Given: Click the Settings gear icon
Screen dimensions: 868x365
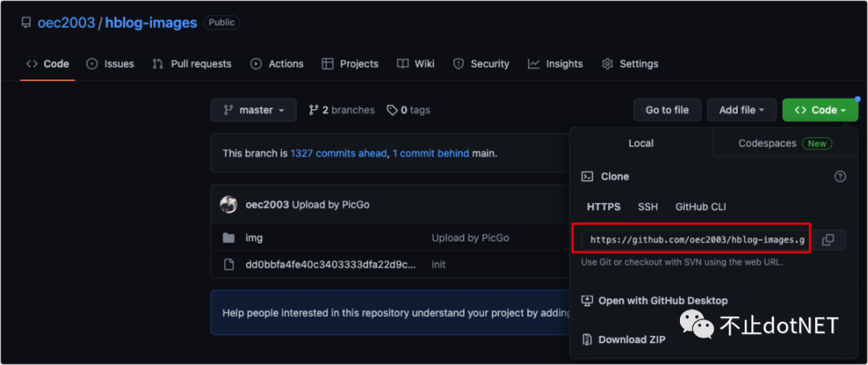Looking at the screenshot, I should (608, 64).
